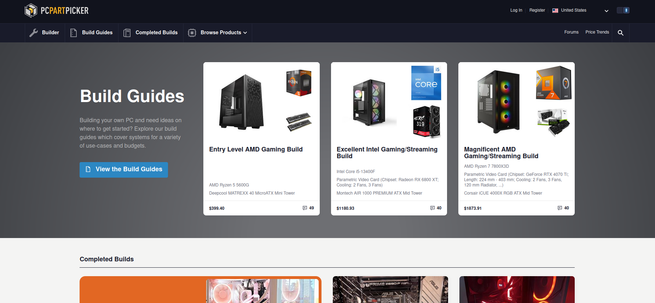
Task: Open the Browse Products menu
Action: (218, 33)
